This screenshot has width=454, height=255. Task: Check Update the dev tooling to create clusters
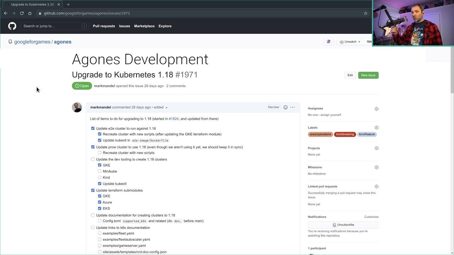point(93,159)
